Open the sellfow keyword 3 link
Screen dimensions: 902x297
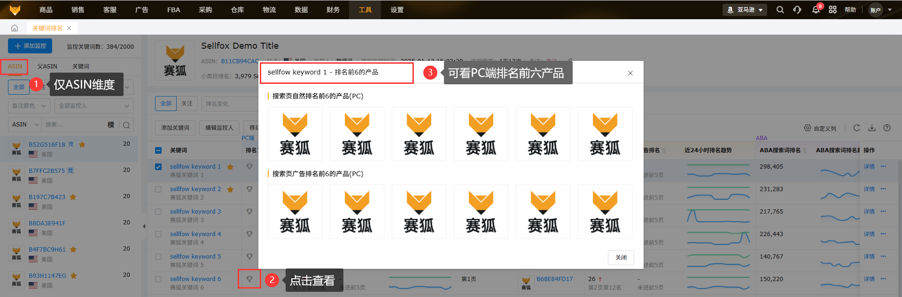(x=195, y=212)
